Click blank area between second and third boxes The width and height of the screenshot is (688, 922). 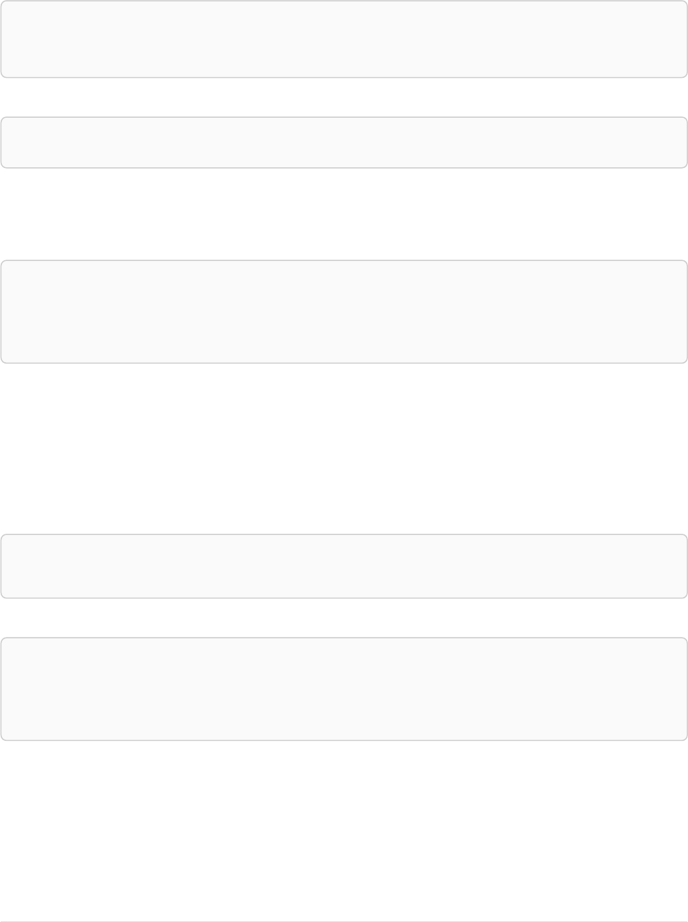click(x=344, y=214)
